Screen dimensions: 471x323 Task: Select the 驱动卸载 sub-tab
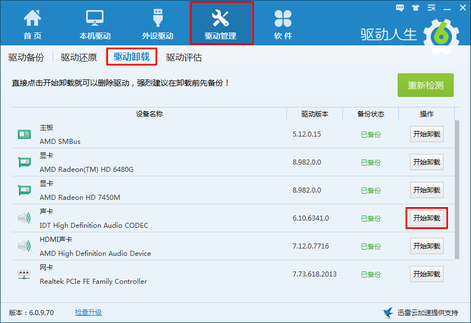(131, 57)
